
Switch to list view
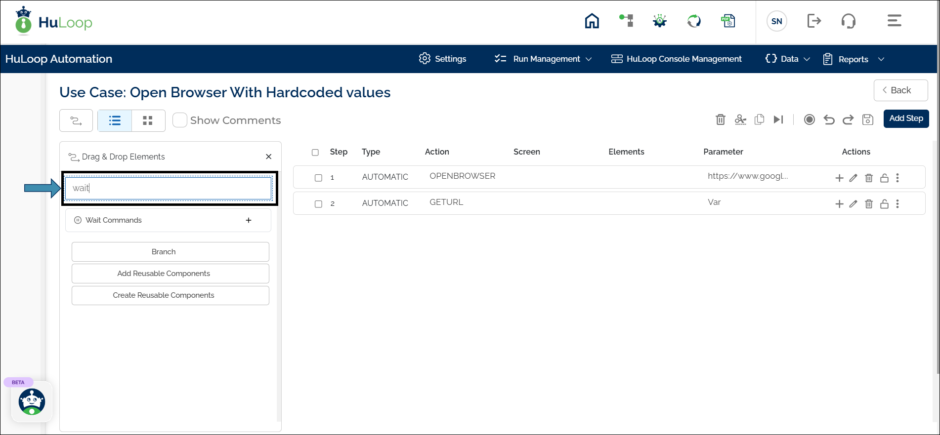click(115, 120)
